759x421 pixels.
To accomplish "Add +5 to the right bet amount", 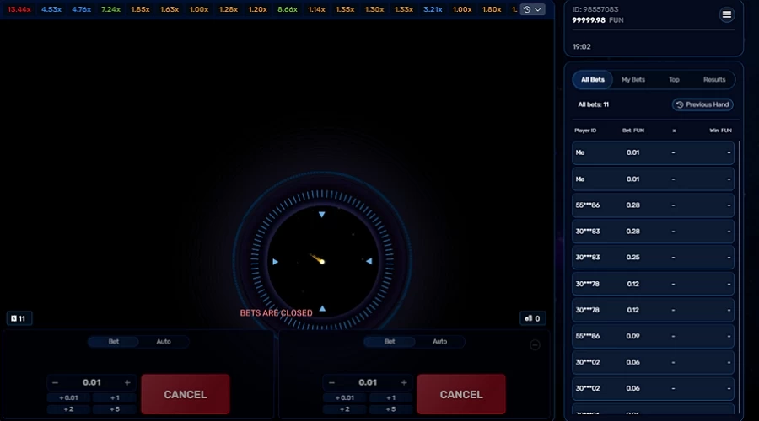I will pyautogui.click(x=390, y=409).
